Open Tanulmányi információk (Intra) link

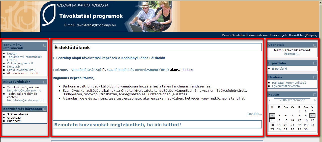point(24,58)
